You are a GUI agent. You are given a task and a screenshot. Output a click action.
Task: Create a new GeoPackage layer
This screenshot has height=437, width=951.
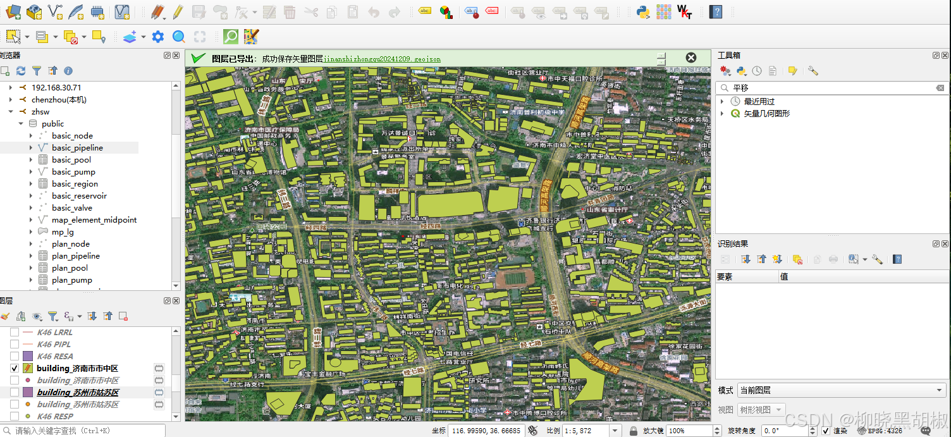pos(34,11)
